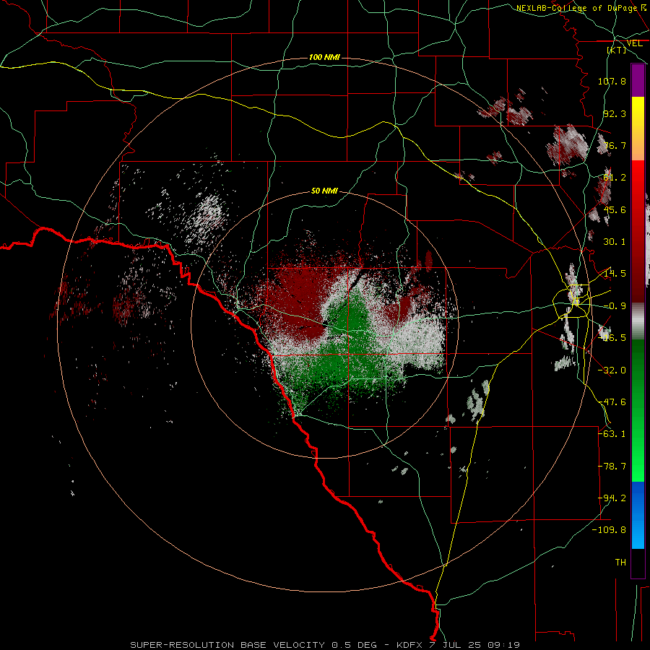This screenshot has height=650, width=650.
Task: Click the "100 NMI" range ring label
Action: (x=324, y=57)
